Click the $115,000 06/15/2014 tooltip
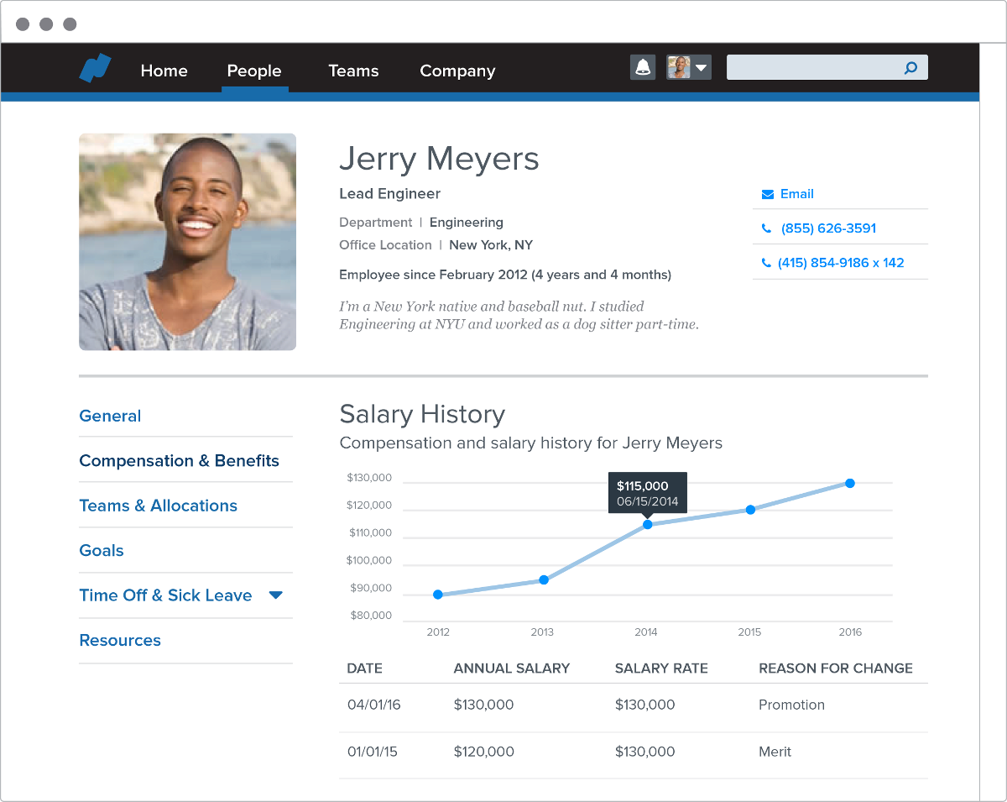The width and height of the screenshot is (1007, 802). tap(648, 492)
